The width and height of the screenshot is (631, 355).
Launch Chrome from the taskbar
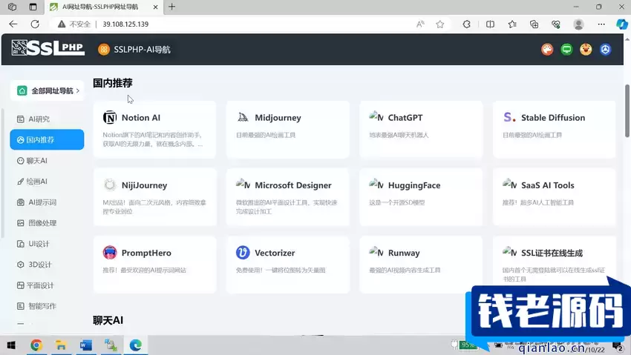pyautogui.click(x=36, y=345)
